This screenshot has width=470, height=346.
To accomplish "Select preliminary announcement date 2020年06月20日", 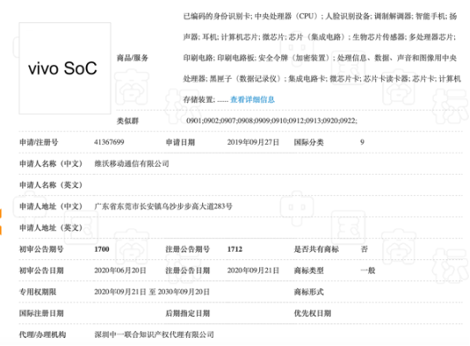I will pyautogui.click(x=121, y=271).
